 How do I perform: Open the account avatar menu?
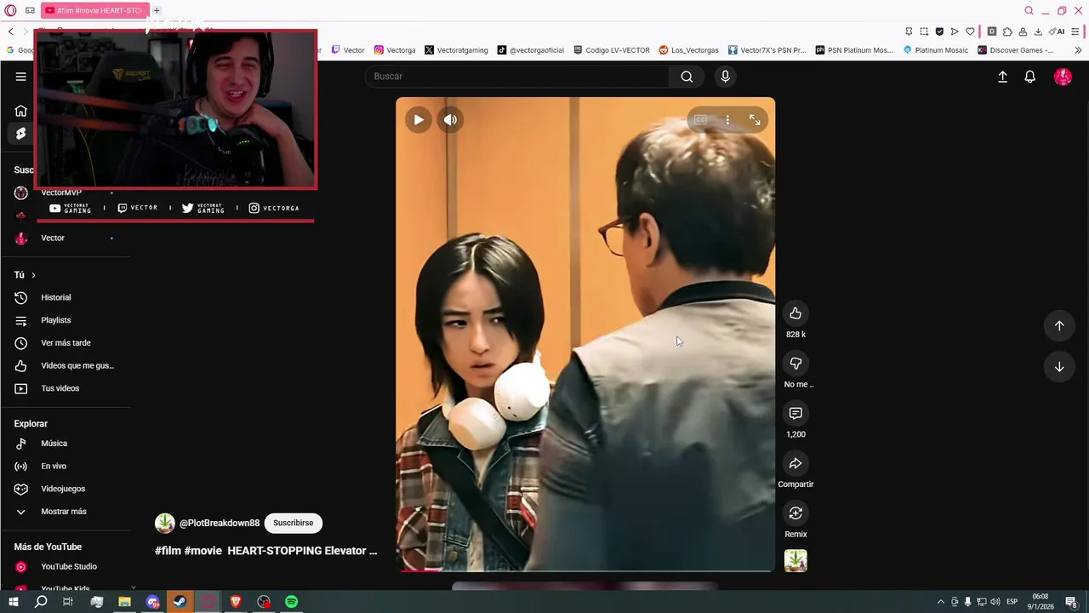point(1063,77)
